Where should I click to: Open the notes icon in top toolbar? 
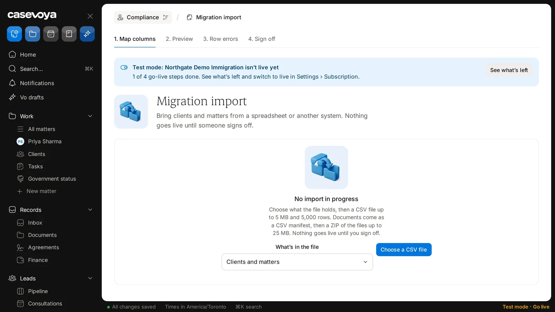(x=69, y=34)
